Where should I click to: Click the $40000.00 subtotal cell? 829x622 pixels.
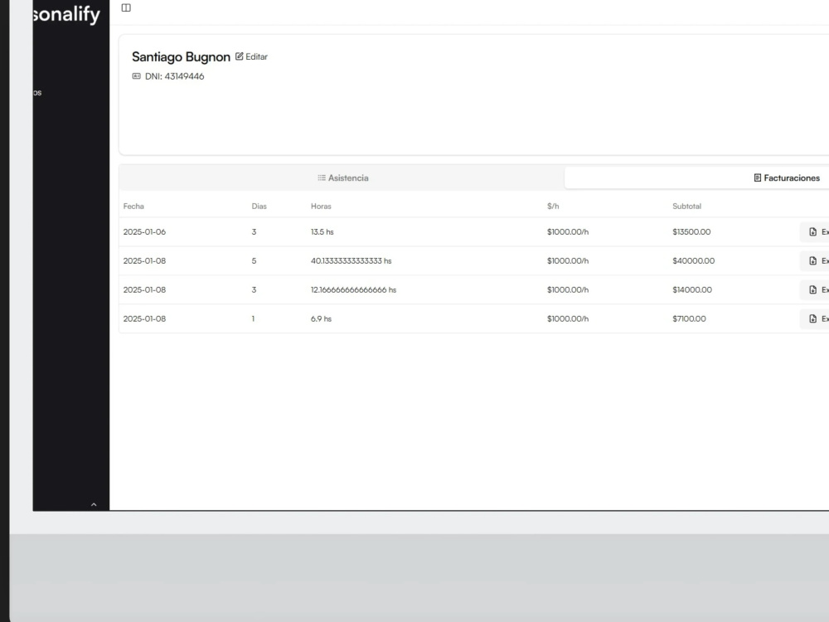[694, 260]
